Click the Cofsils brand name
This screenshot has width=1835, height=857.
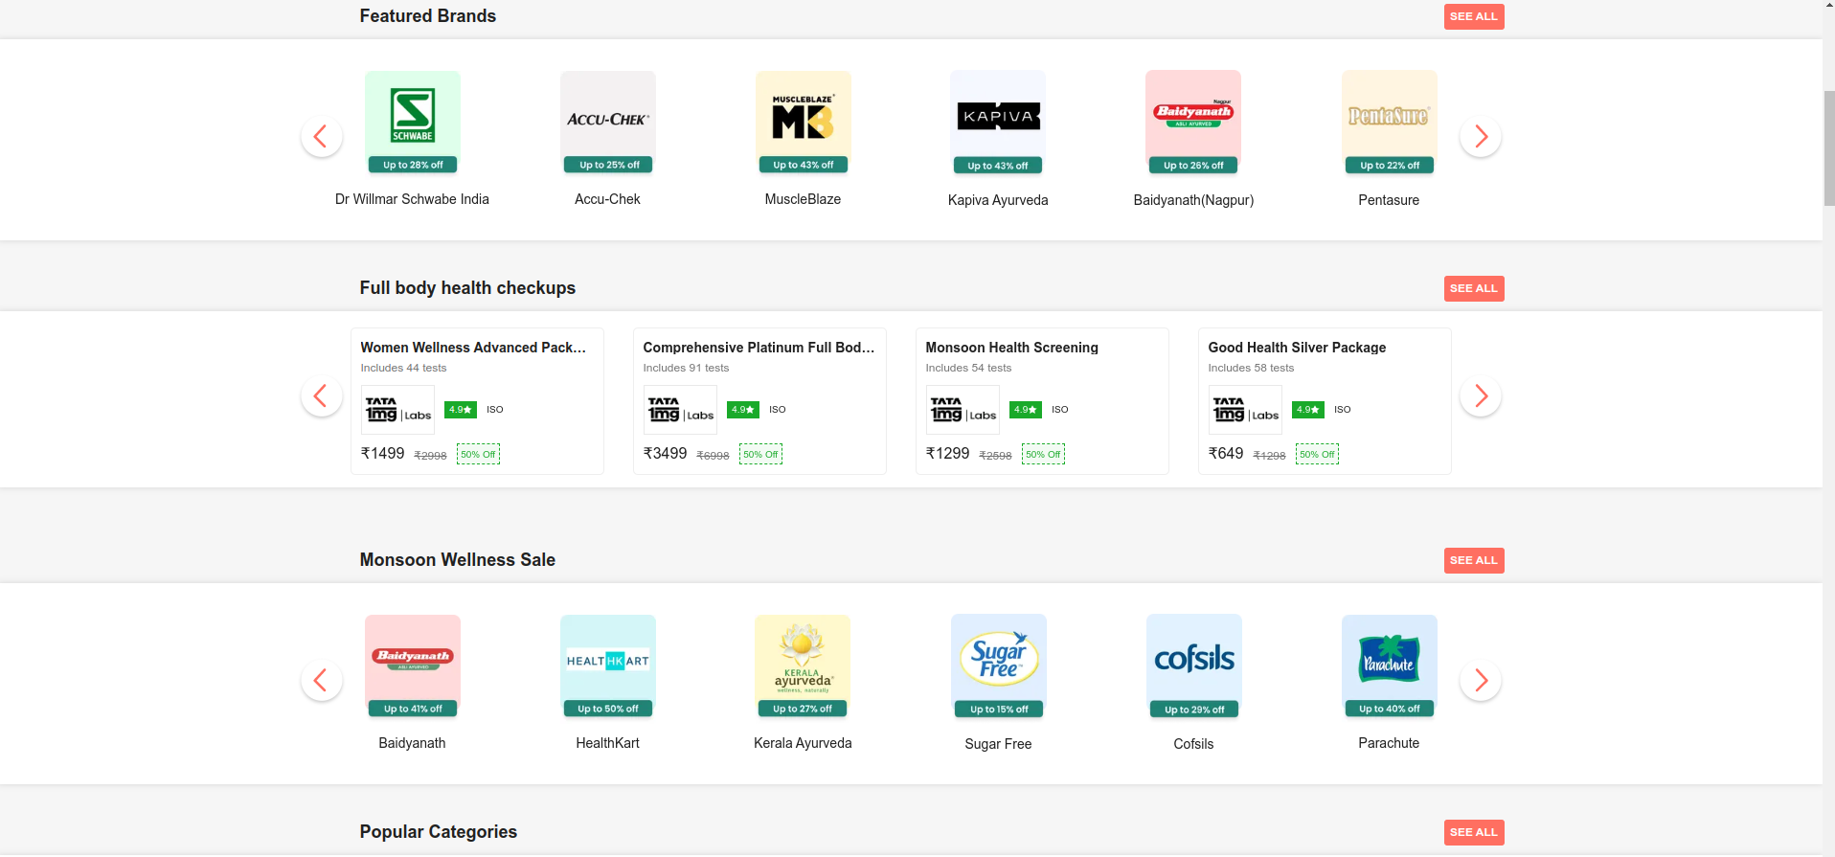point(1193,744)
